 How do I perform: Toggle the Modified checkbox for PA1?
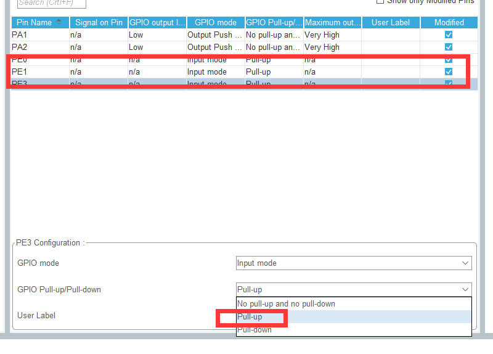tap(449, 35)
